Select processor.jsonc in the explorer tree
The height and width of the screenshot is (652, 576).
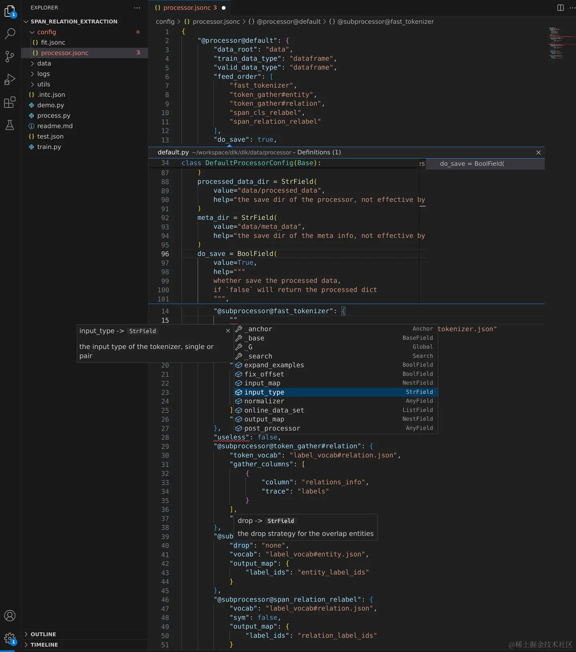(x=84, y=53)
